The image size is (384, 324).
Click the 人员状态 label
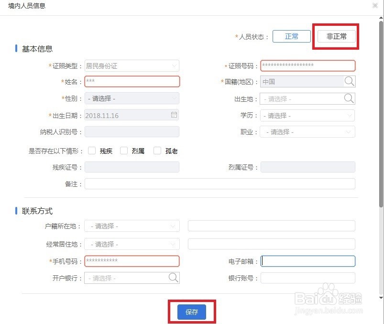[x=252, y=37]
